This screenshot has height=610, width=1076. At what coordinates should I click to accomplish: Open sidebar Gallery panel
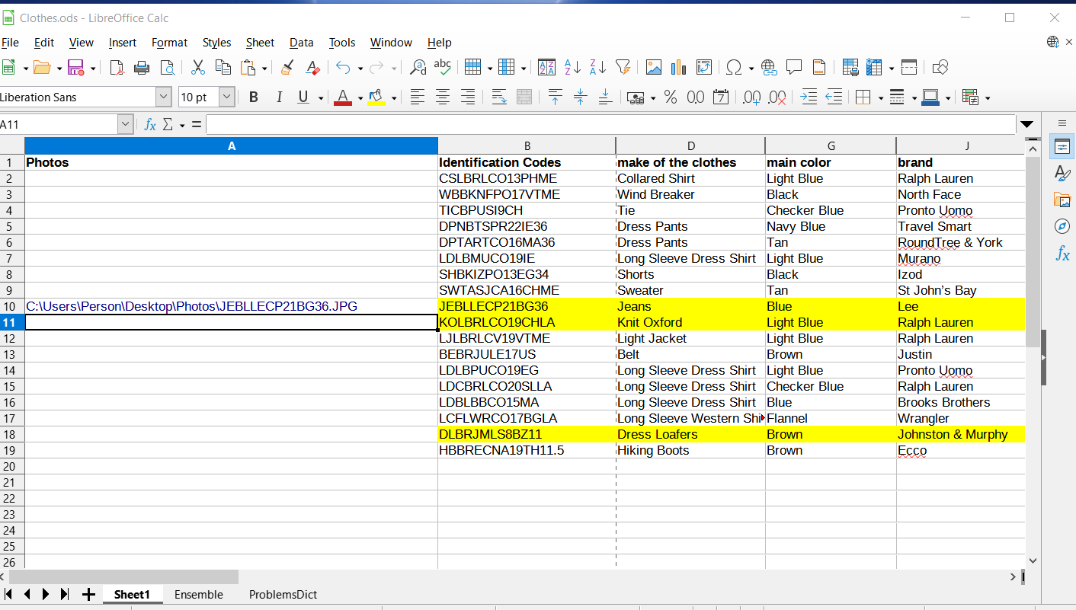coord(1062,200)
